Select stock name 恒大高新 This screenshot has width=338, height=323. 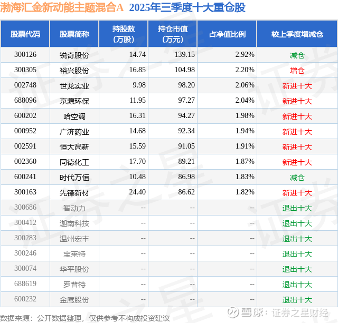pos(74,147)
